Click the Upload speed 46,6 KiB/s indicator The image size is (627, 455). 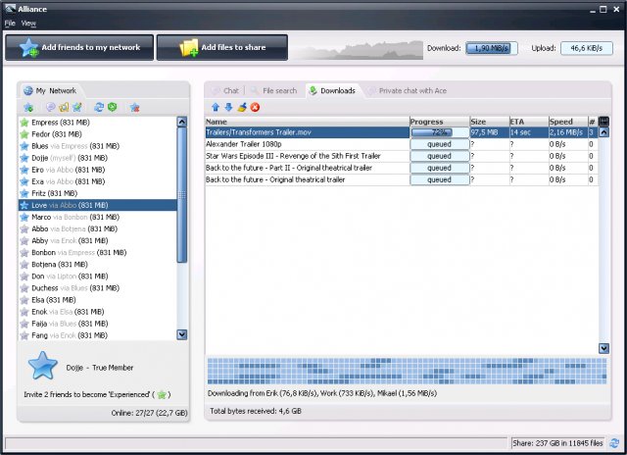point(587,48)
